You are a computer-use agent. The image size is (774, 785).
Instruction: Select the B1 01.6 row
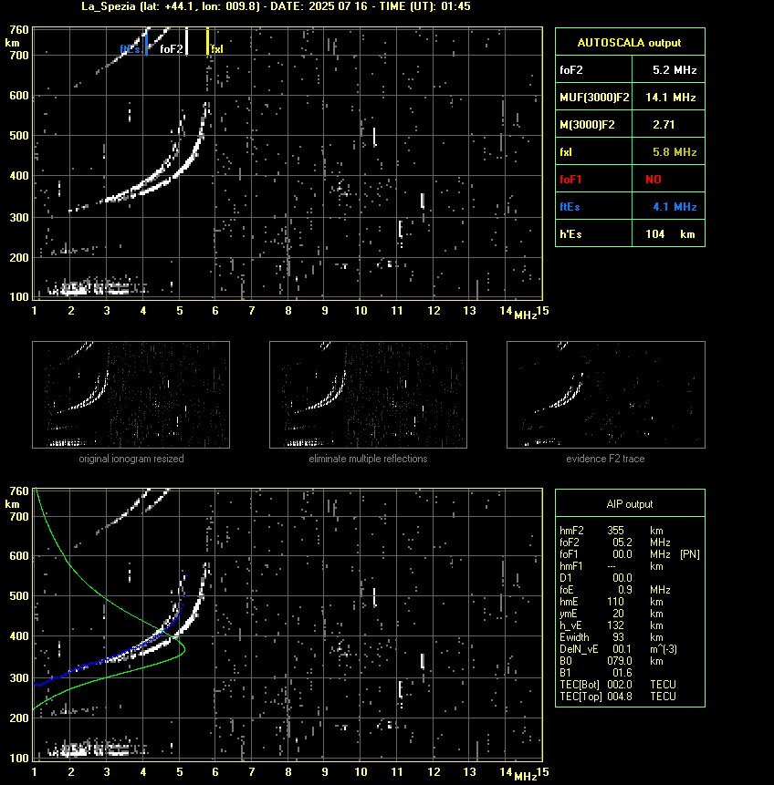[x=595, y=673]
